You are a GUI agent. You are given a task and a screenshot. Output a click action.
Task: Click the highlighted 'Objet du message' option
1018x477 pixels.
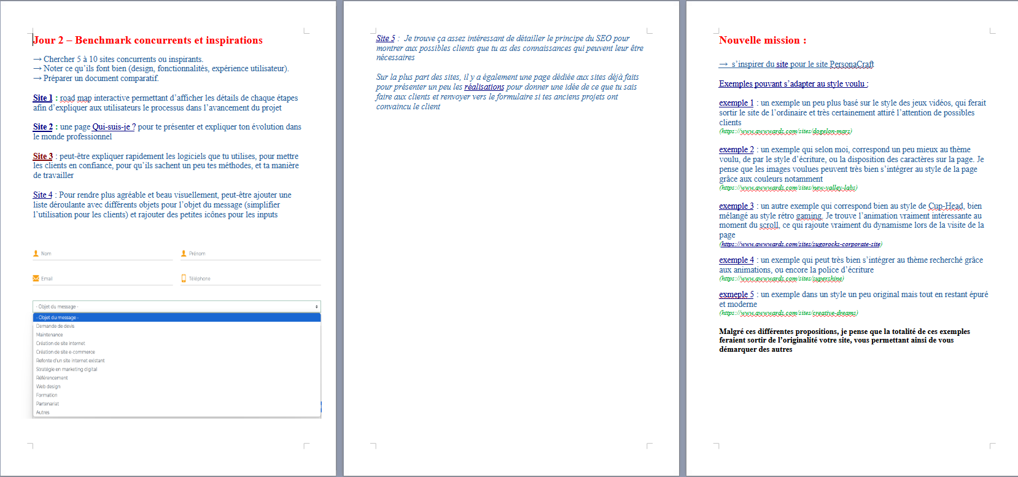point(58,317)
